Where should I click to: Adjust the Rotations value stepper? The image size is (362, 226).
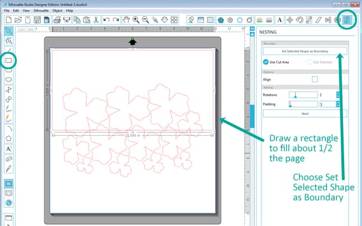tap(337, 95)
